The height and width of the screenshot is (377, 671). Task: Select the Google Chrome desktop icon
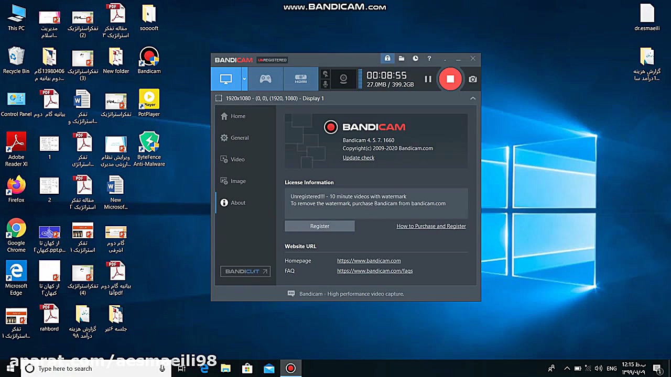pos(16,236)
